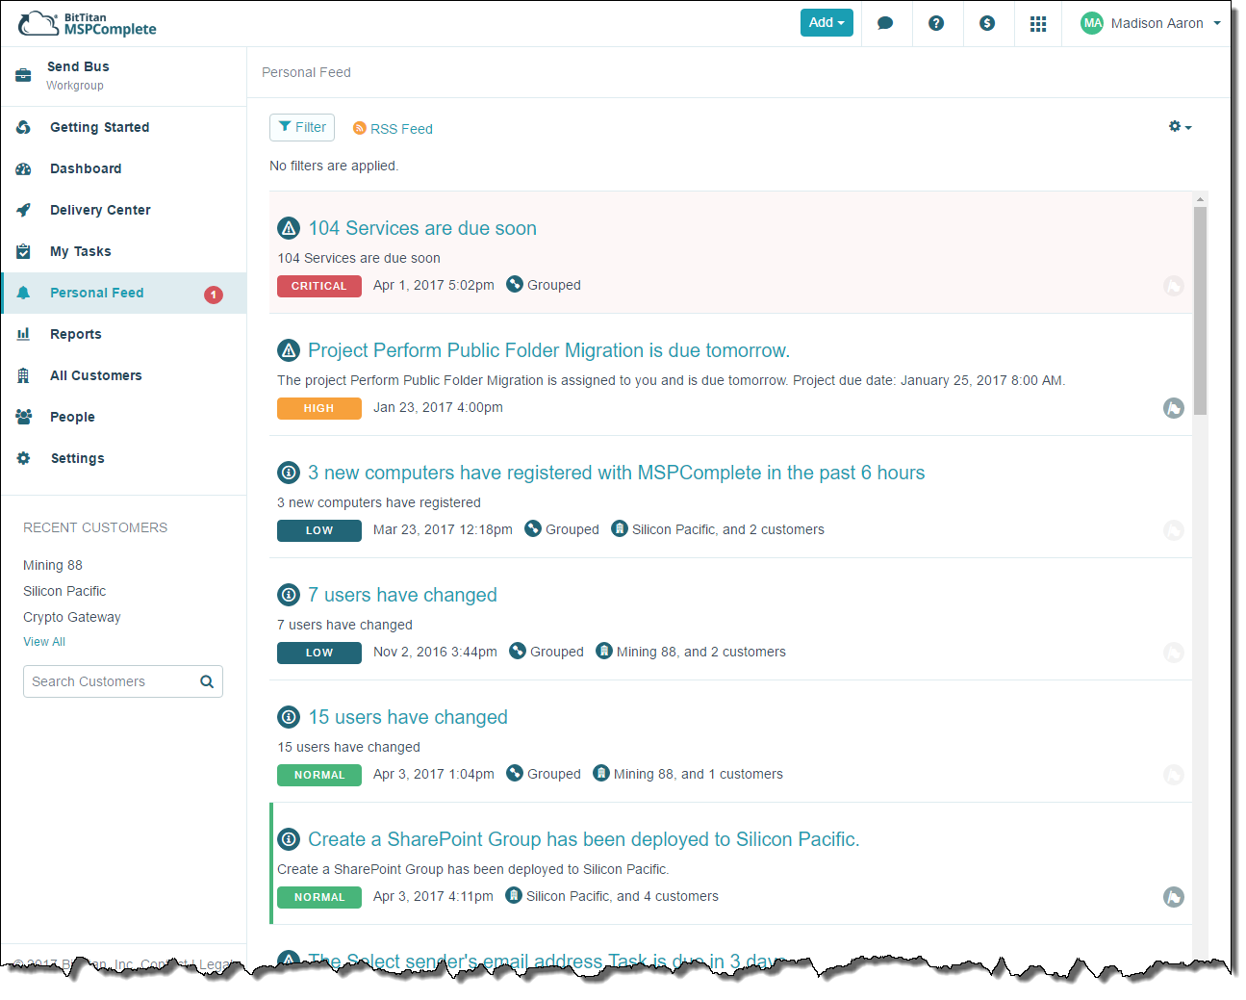The width and height of the screenshot is (1246, 1000).
Task: Click the MA user avatar
Action: [1092, 23]
